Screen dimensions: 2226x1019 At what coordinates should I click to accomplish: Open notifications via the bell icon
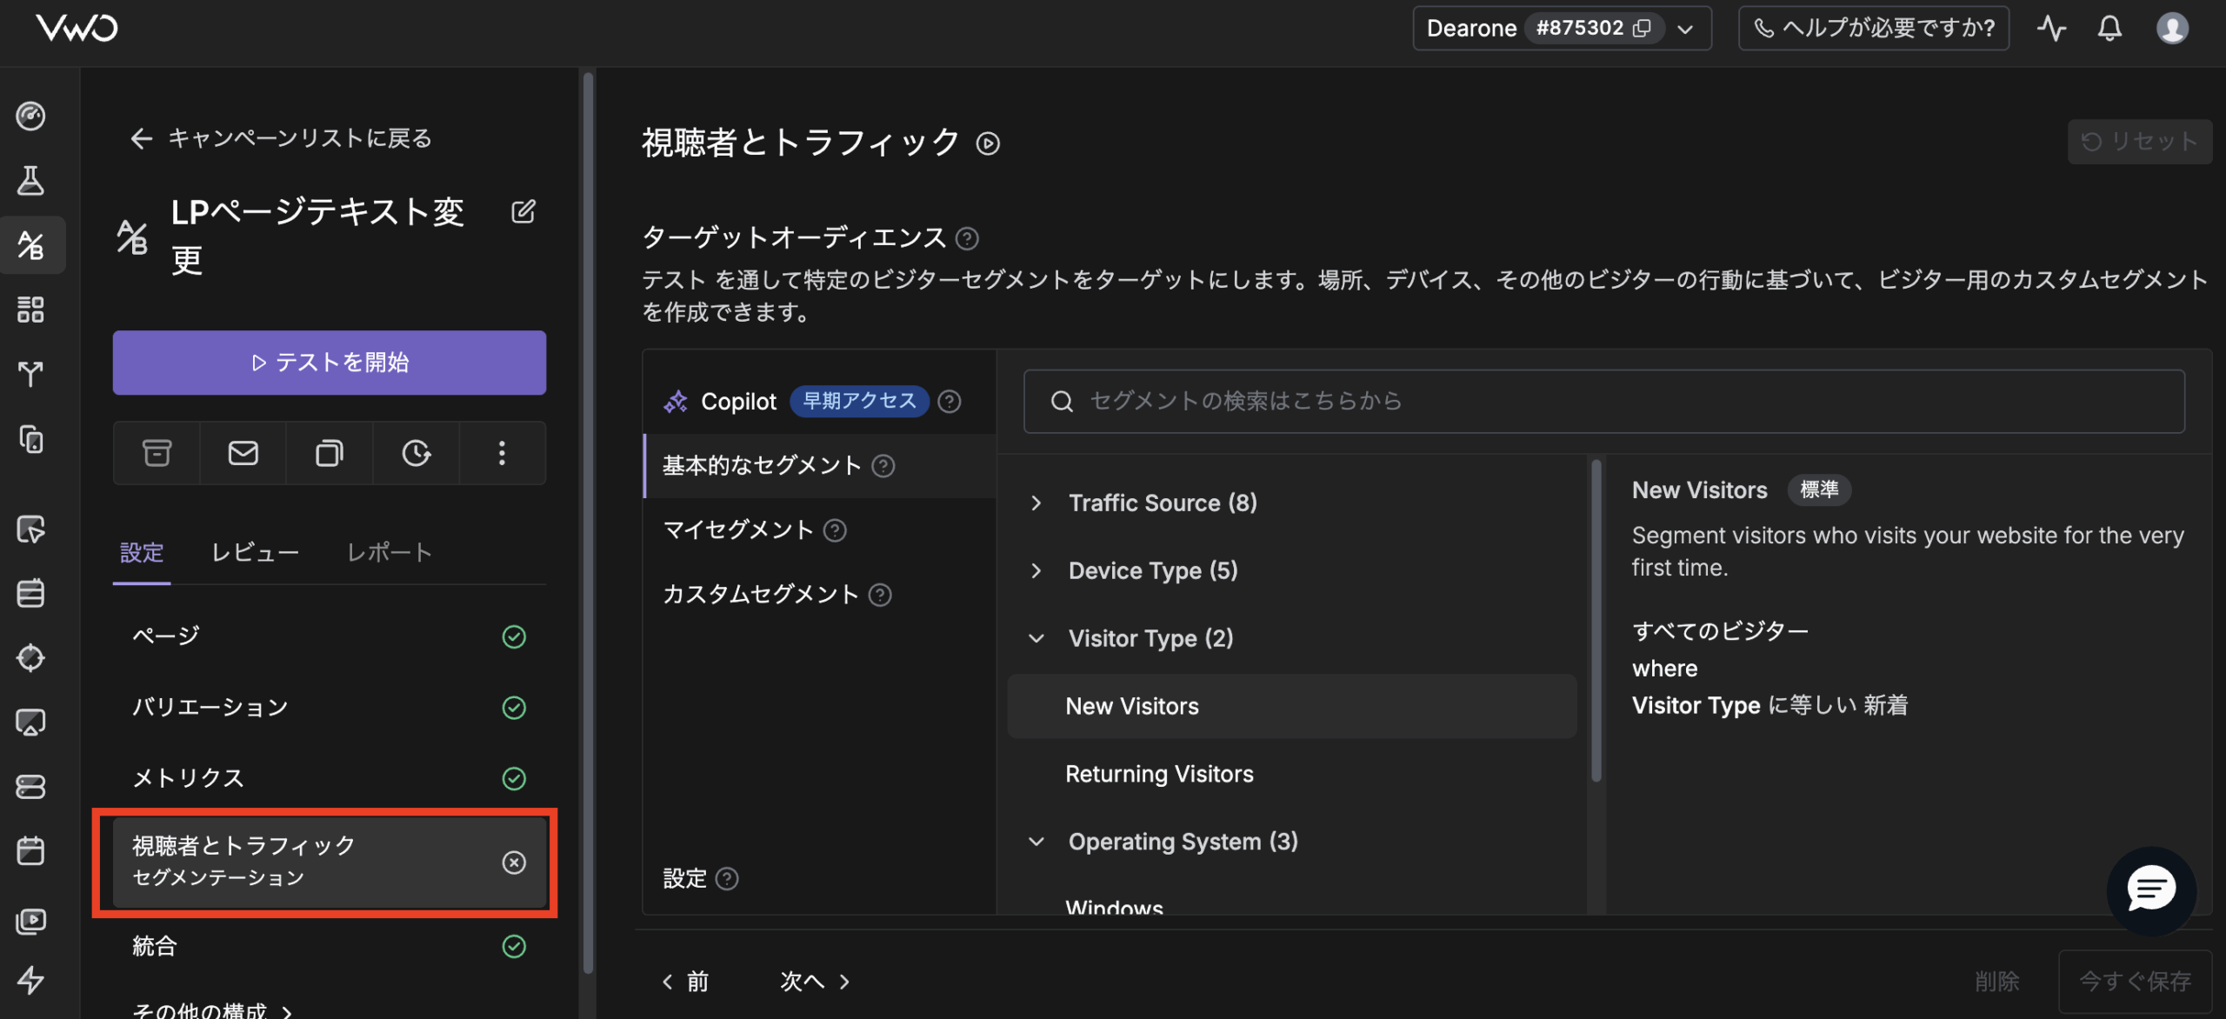2108,28
